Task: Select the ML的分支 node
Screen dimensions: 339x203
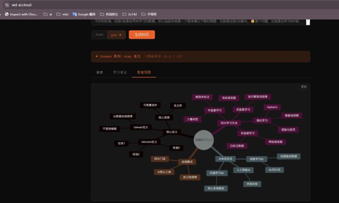Action: [x=275, y=170]
